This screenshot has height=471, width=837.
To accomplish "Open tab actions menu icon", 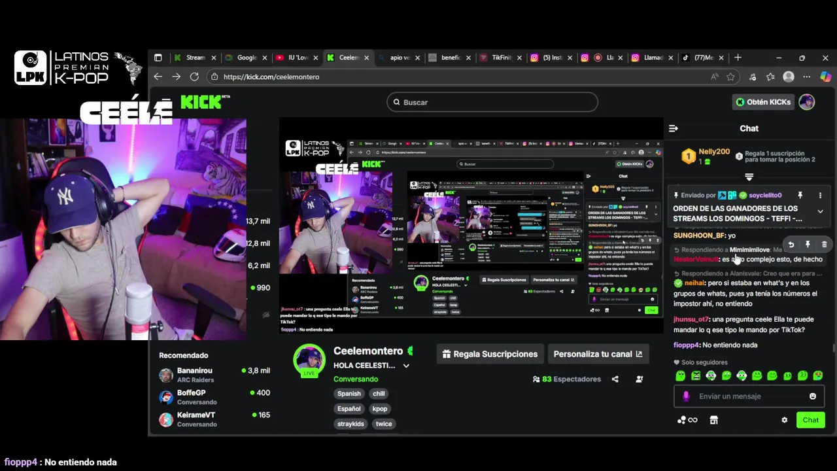I will tap(158, 58).
